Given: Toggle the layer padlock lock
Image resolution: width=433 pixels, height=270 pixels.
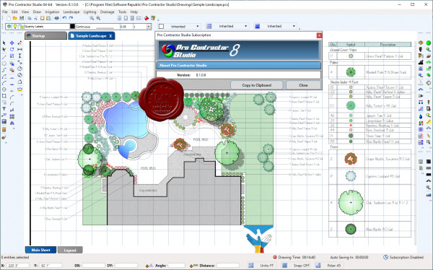Looking at the screenshot, I should (20, 27).
